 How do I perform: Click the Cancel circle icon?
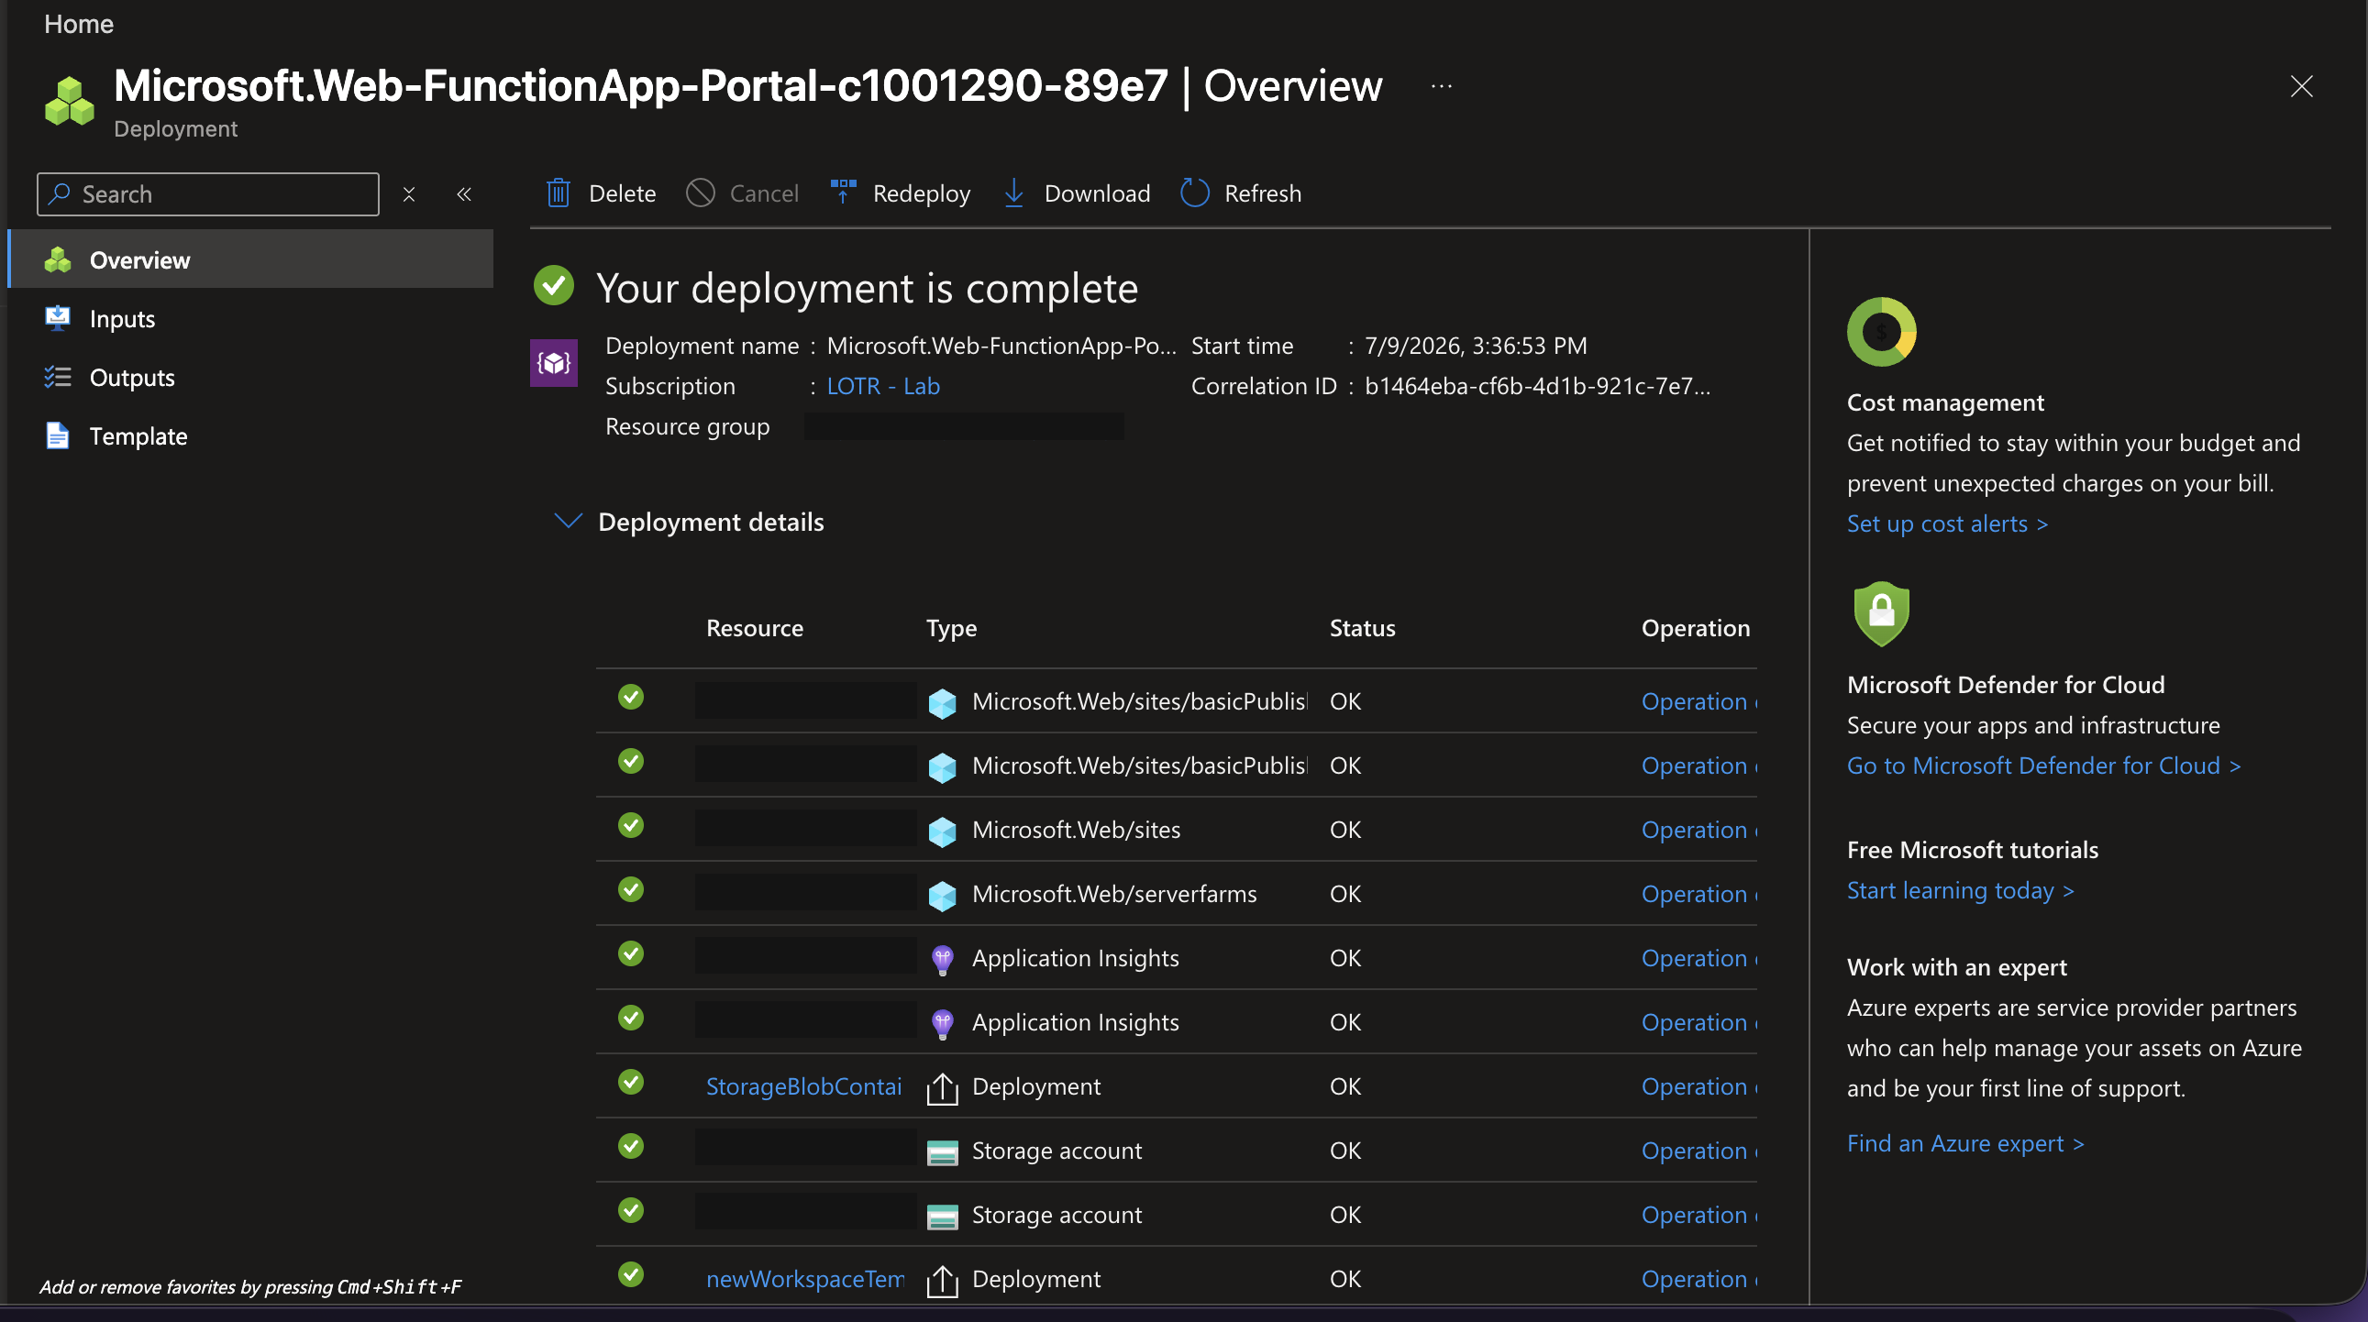(x=700, y=193)
